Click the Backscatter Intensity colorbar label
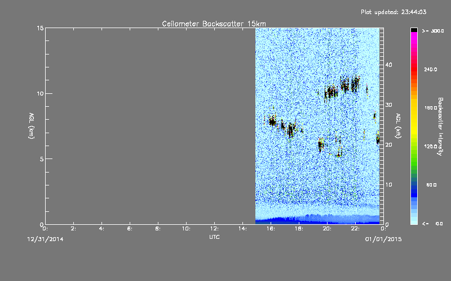 click(x=440, y=126)
